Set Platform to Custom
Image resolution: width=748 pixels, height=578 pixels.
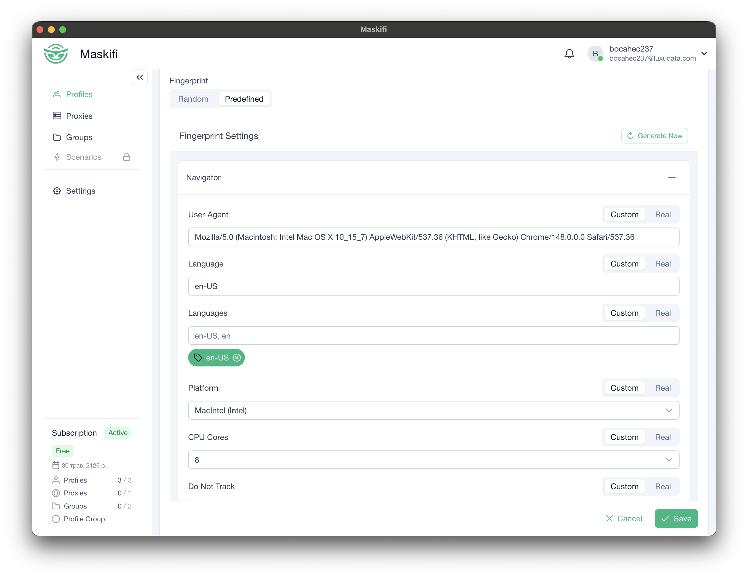[624, 388]
